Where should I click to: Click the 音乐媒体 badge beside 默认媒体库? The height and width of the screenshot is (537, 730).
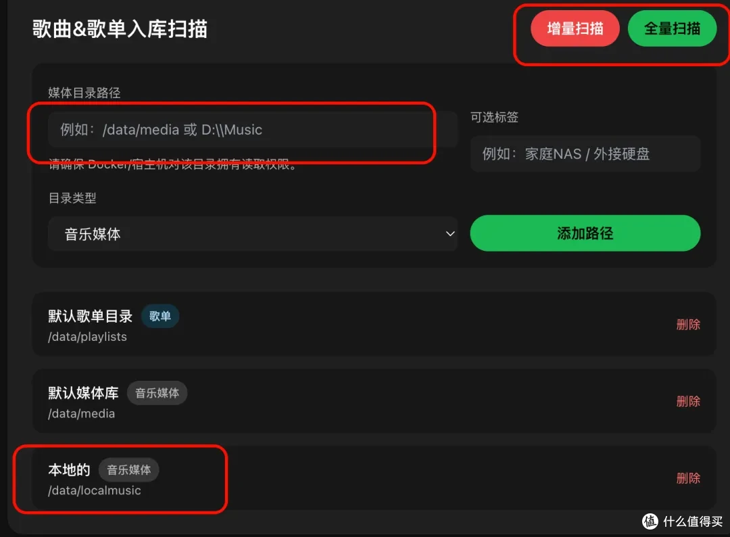[157, 393]
